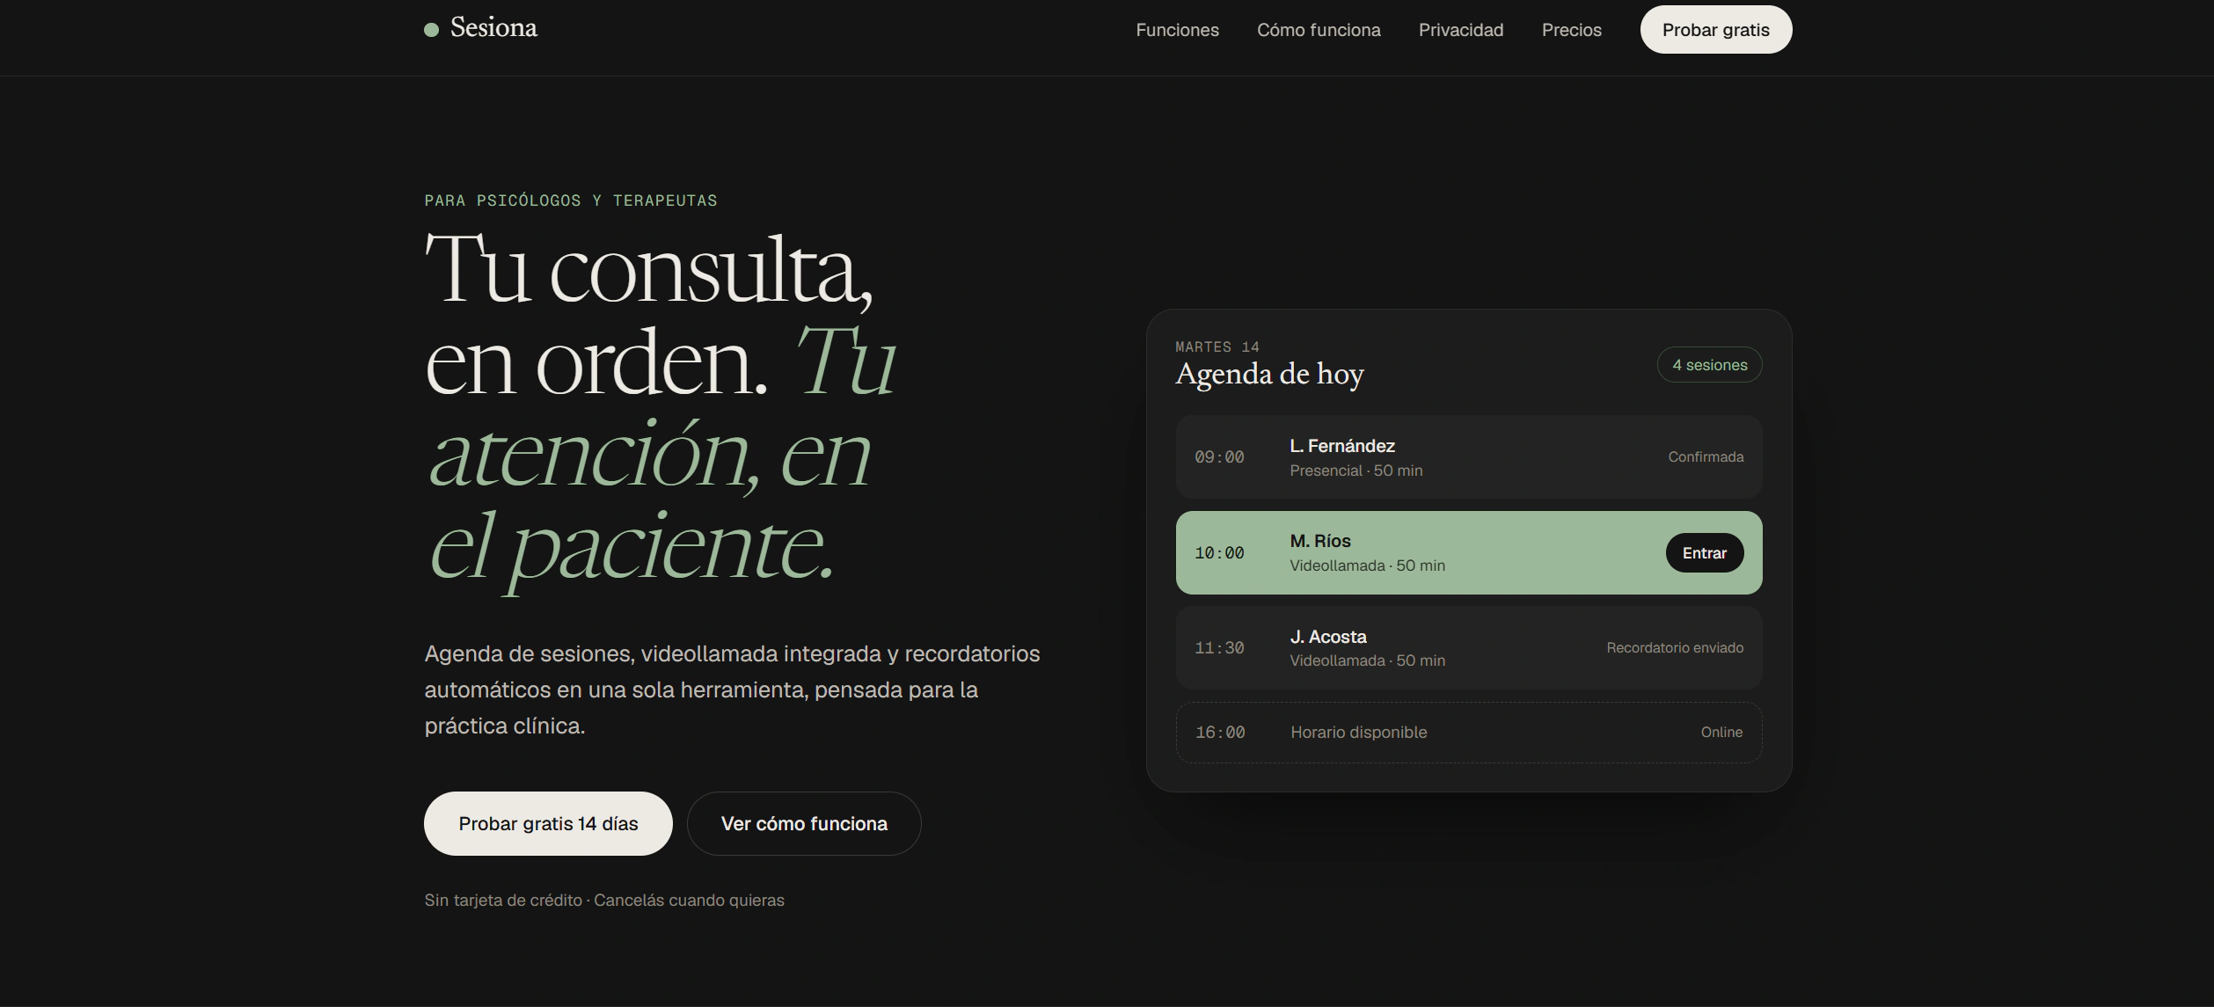2214x1007 pixels.
Task: Click the Sesiona brand name
Action: [x=493, y=28]
